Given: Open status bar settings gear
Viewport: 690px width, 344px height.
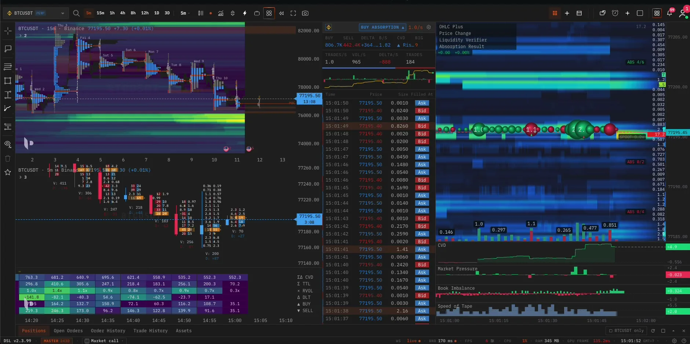Looking at the screenshot, I should pyautogui.click(x=674, y=341).
